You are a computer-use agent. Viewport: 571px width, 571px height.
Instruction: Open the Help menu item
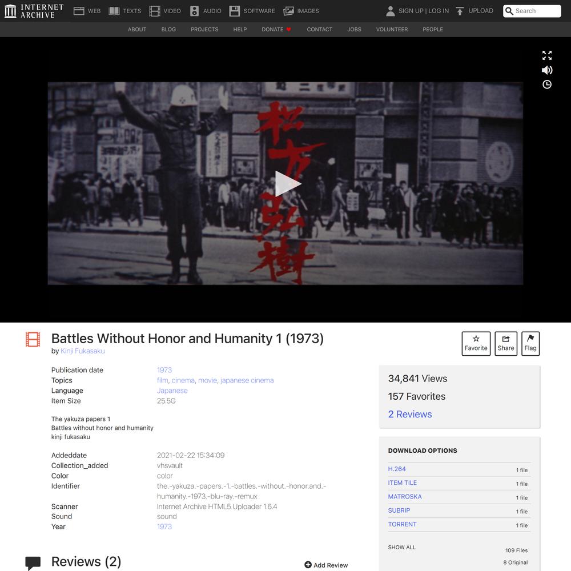coord(240,30)
